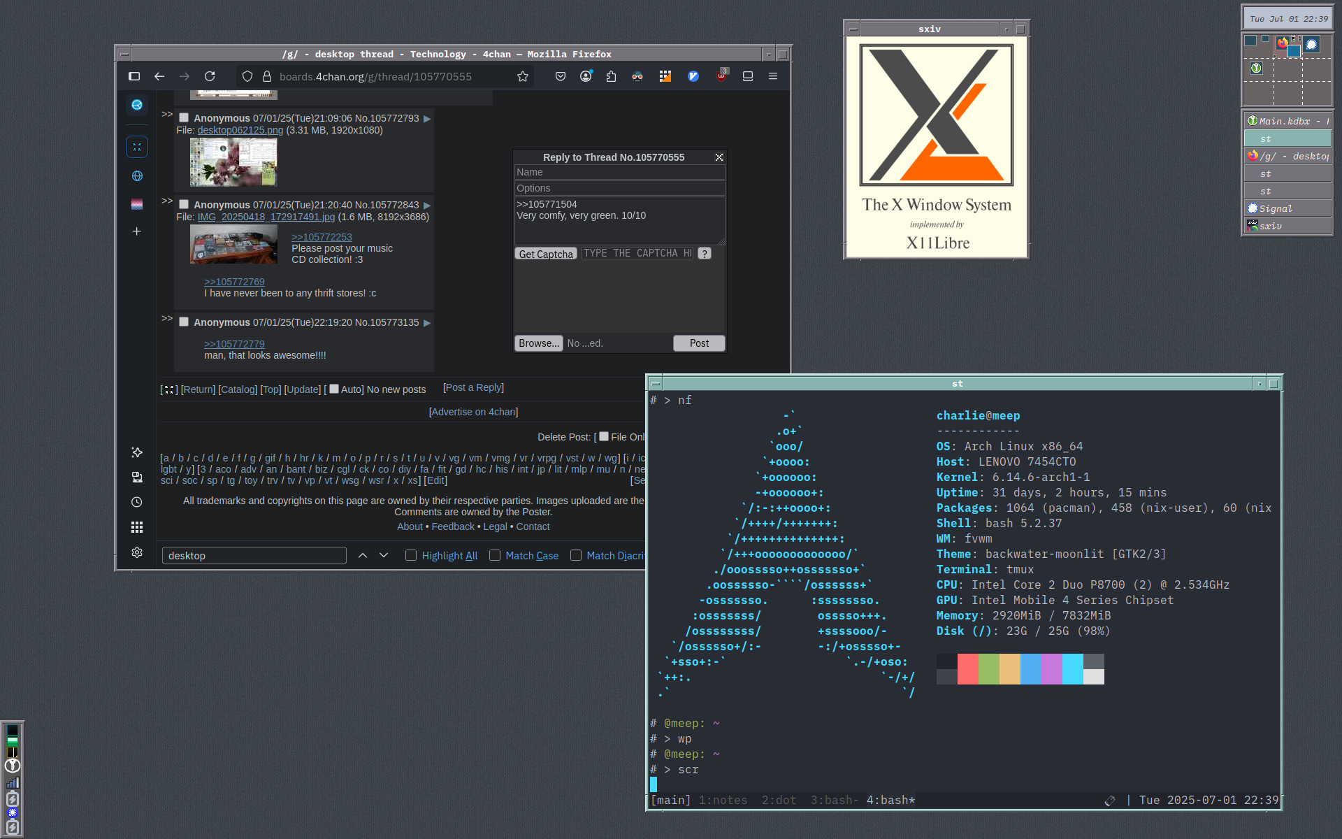1342x839 pixels.
Task: Enable the Auto update checkbox
Action: (334, 389)
